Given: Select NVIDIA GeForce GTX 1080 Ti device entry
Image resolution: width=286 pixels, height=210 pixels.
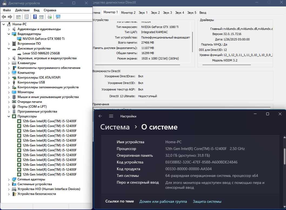Looking at the screenshot, I should [x=44, y=39].
